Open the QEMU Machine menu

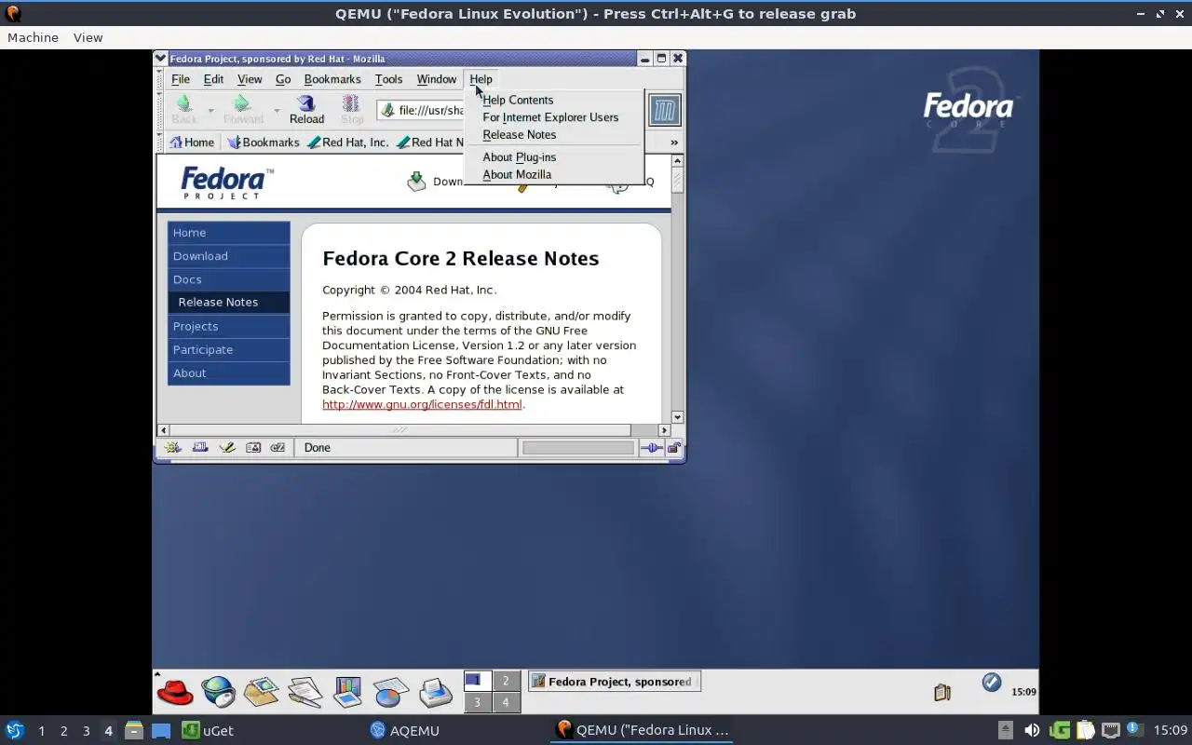[33, 37]
